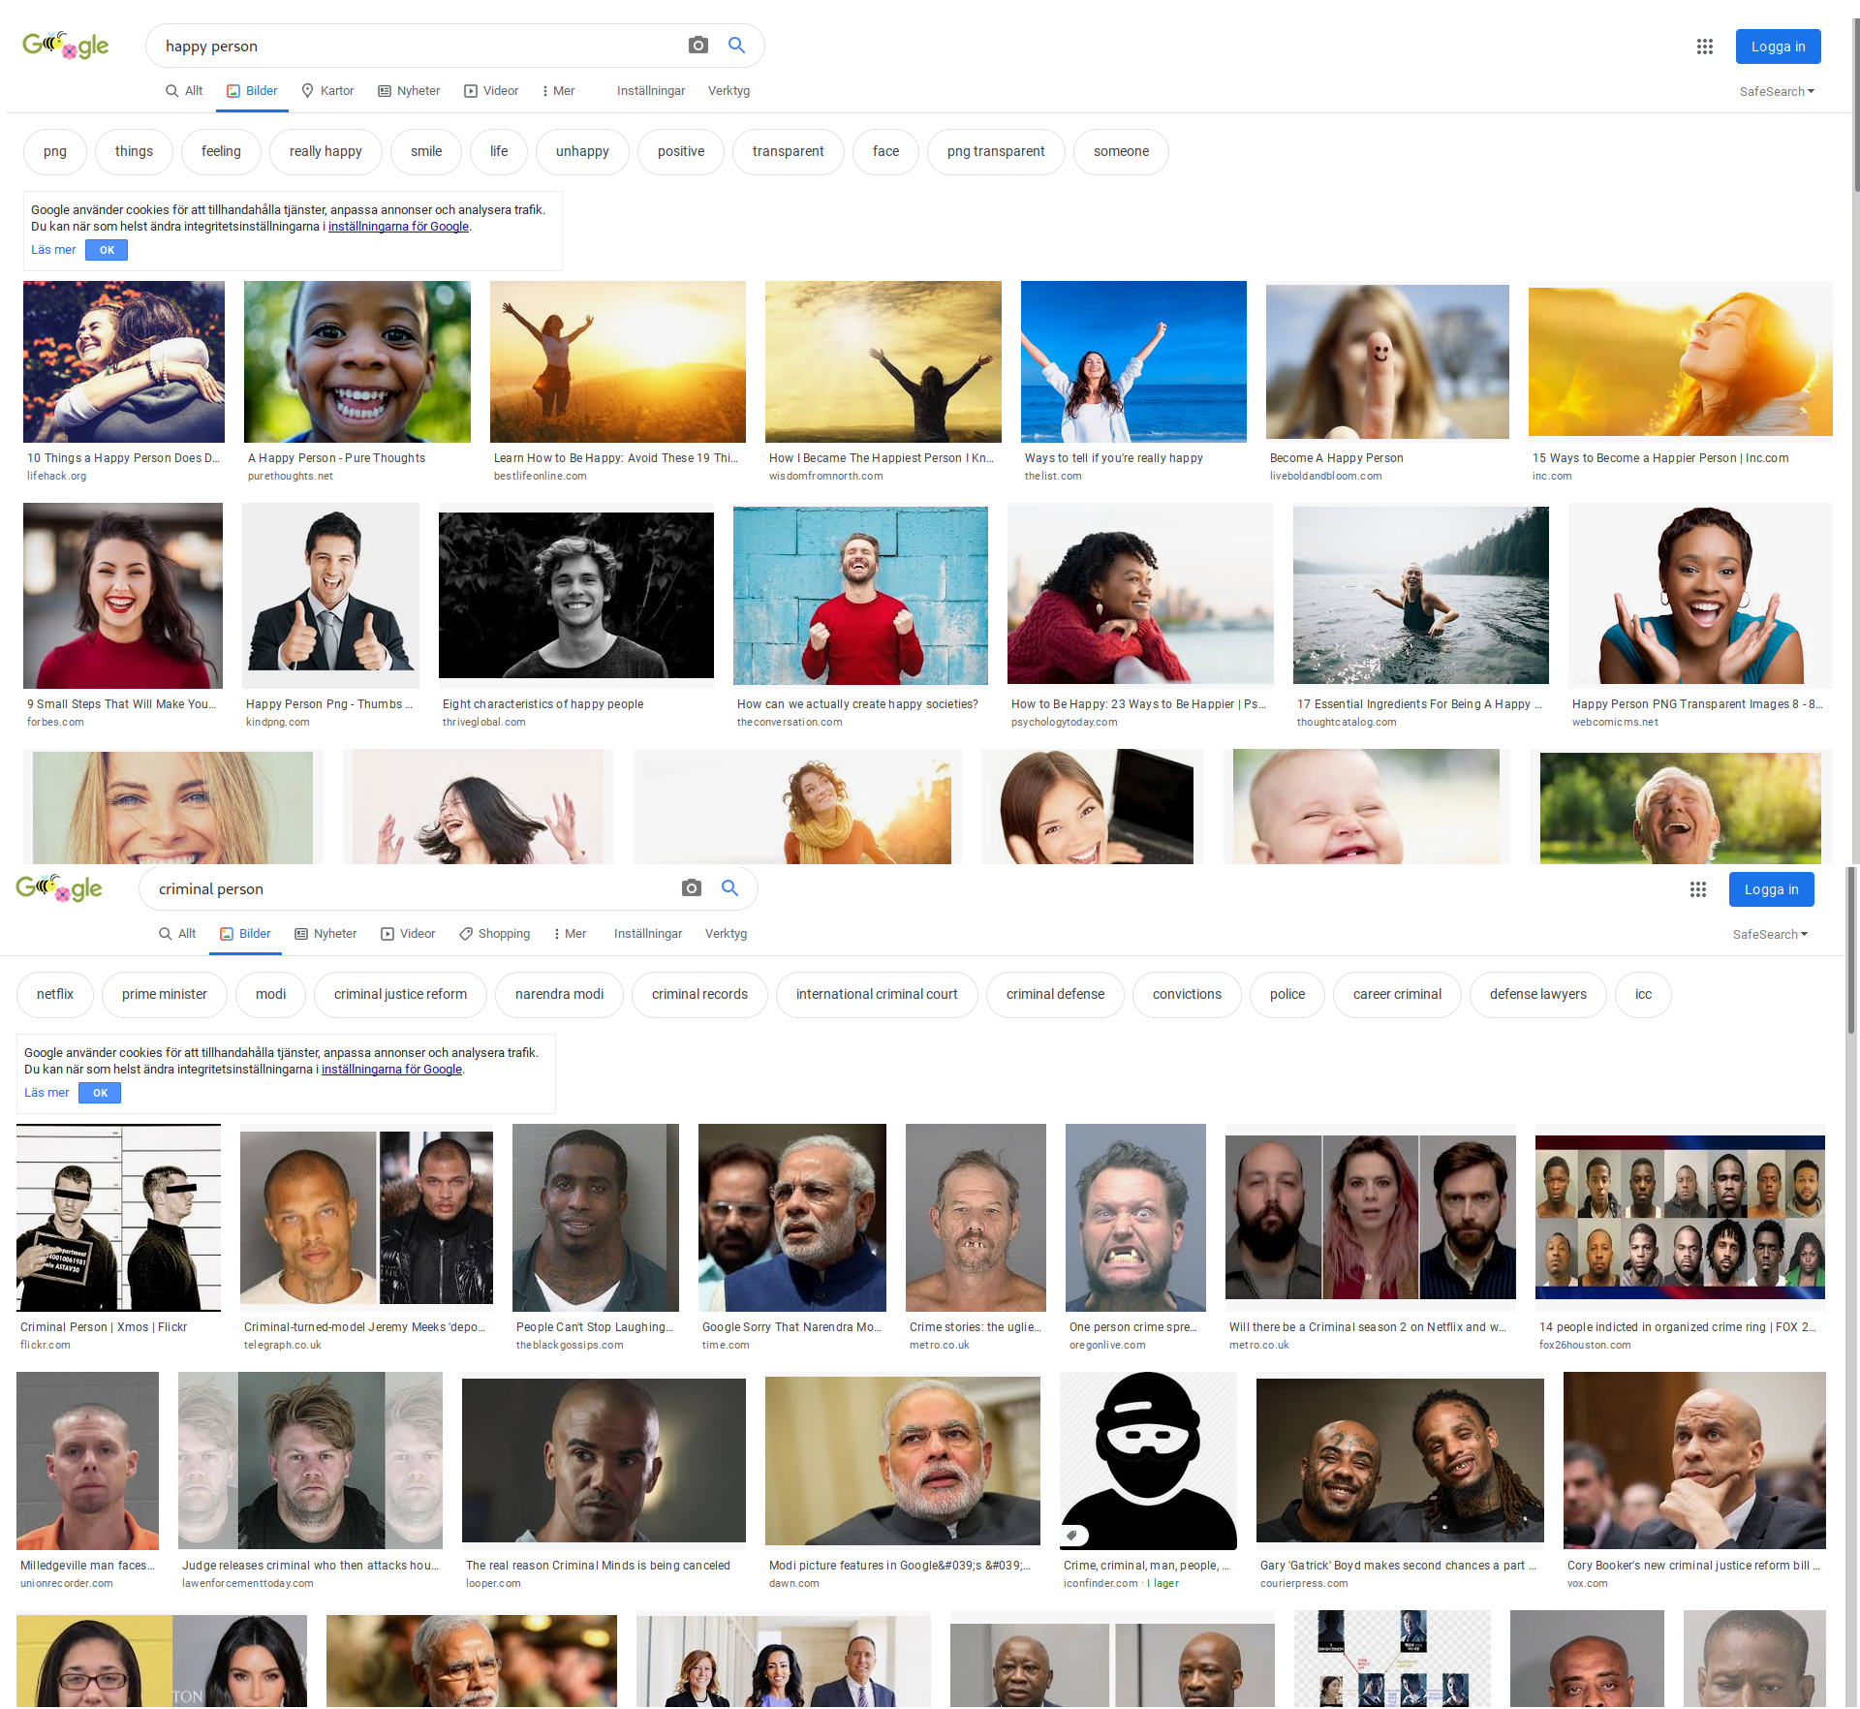Open Inställningar in top search
Screen dimensions: 1860x1709
(x=651, y=91)
